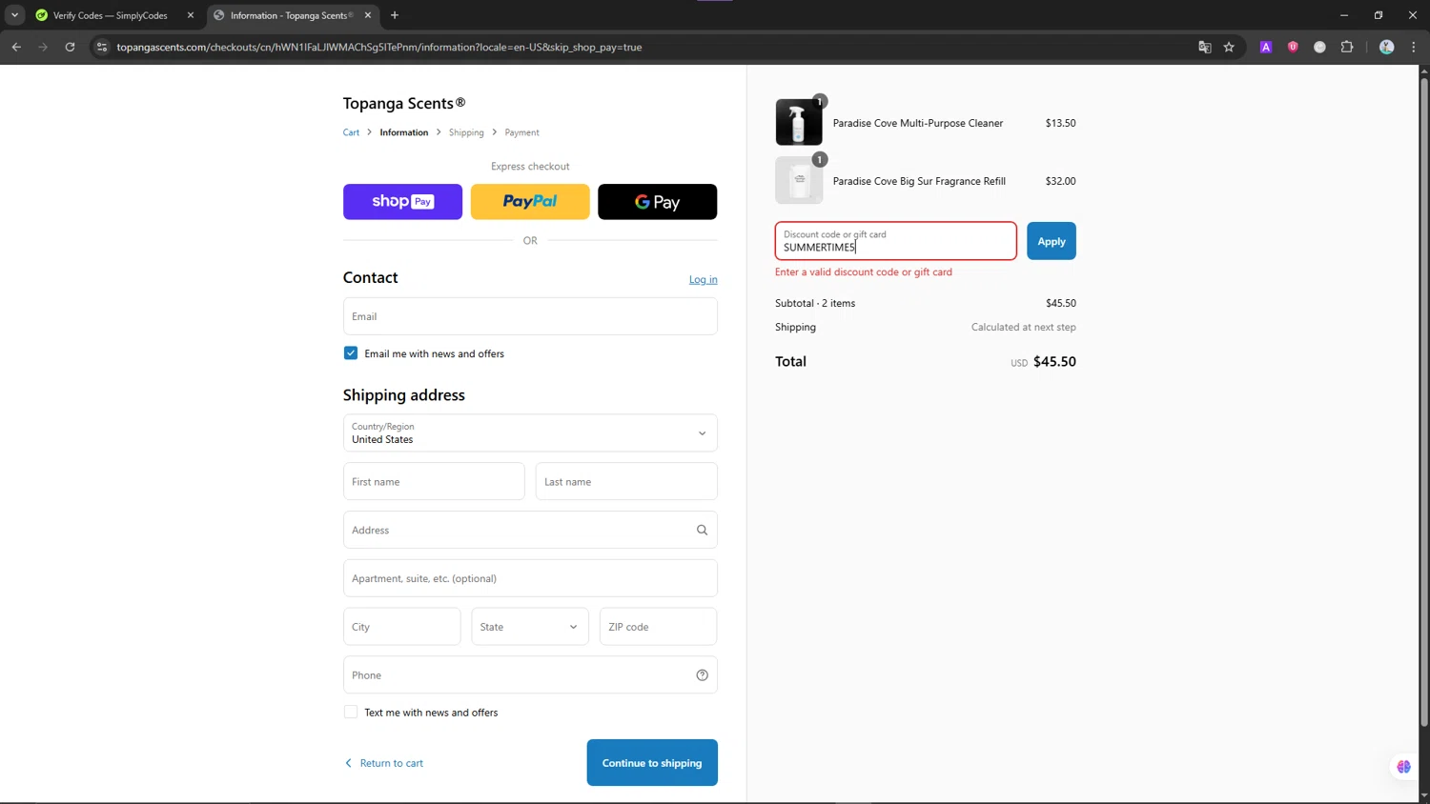Click the Shipping breadcrumb step
1430x804 pixels.
pos(466,132)
